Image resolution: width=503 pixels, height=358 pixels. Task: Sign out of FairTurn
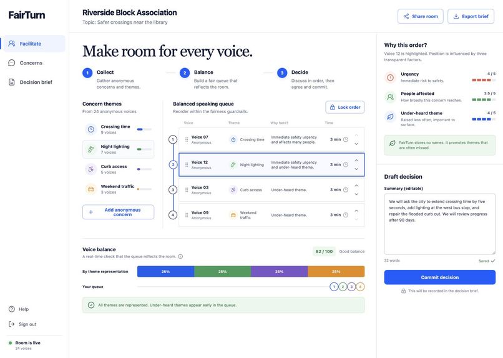pos(22,324)
